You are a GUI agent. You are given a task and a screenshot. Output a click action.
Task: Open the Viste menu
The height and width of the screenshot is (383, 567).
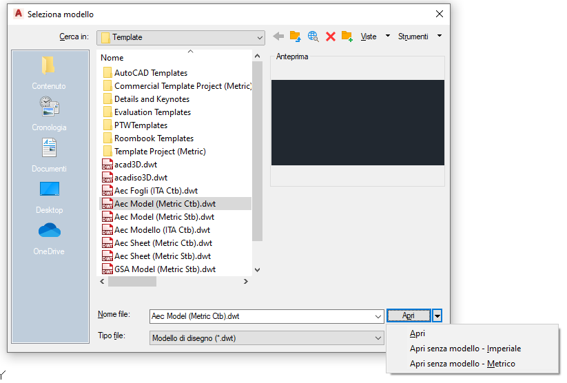tap(369, 37)
